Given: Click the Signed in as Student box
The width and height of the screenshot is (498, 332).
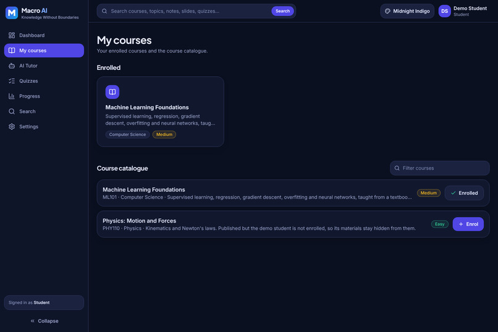Looking at the screenshot, I should click(44, 302).
